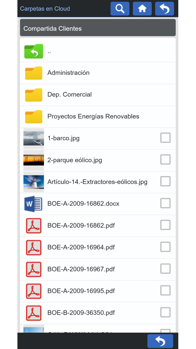Viewport: 196px width, 349px height.
Task: Open the Word icon for BOE-A-2009-16862.docx
Action: (x=34, y=204)
